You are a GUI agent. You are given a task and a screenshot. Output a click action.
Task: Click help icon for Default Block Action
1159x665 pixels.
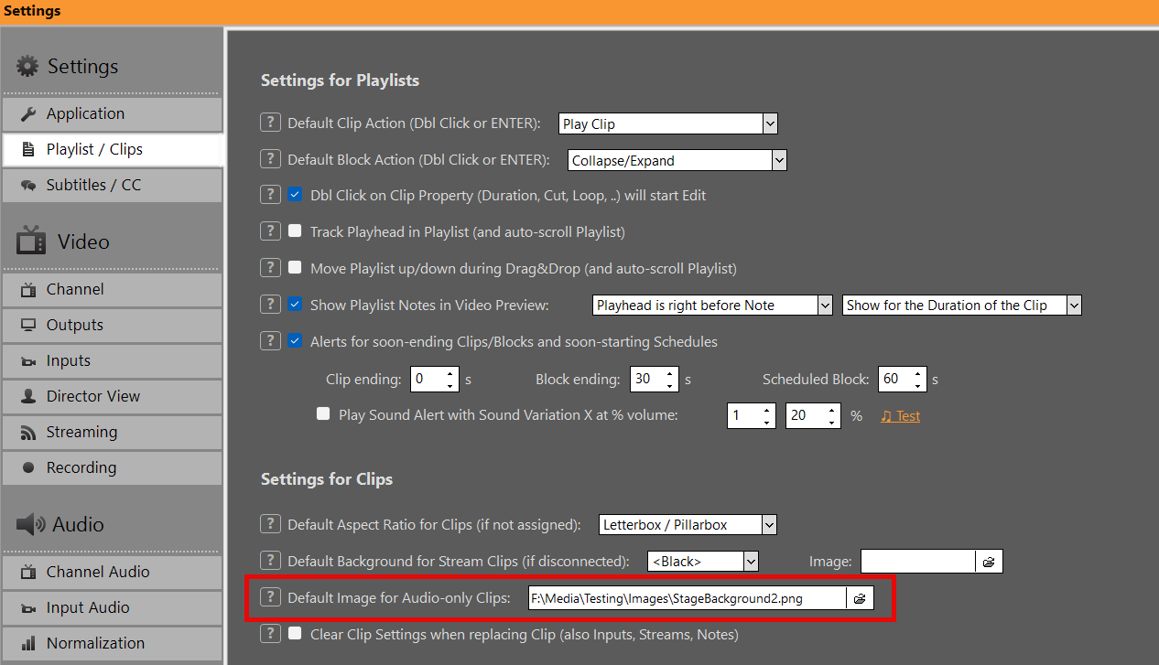point(270,159)
